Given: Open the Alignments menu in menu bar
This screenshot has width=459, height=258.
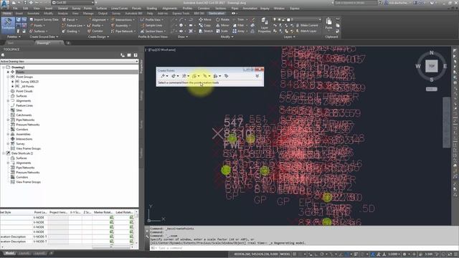Looking at the screenshot, I should coord(169,8).
